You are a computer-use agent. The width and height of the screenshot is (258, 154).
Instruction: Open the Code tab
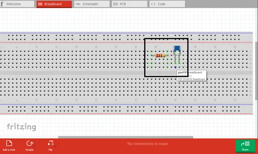point(167,4)
